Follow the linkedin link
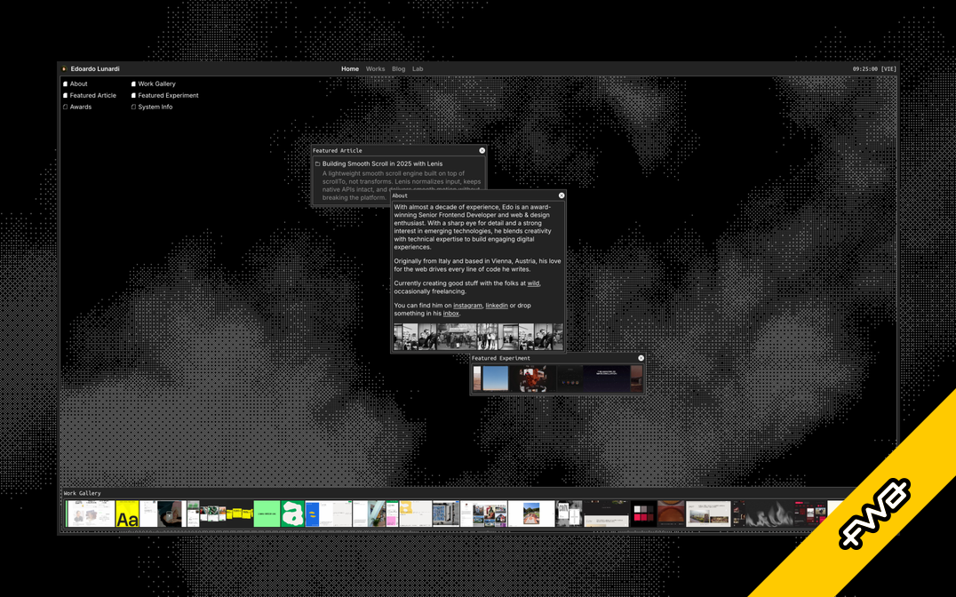This screenshot has width=956, height=597. (x=497, y=306)
